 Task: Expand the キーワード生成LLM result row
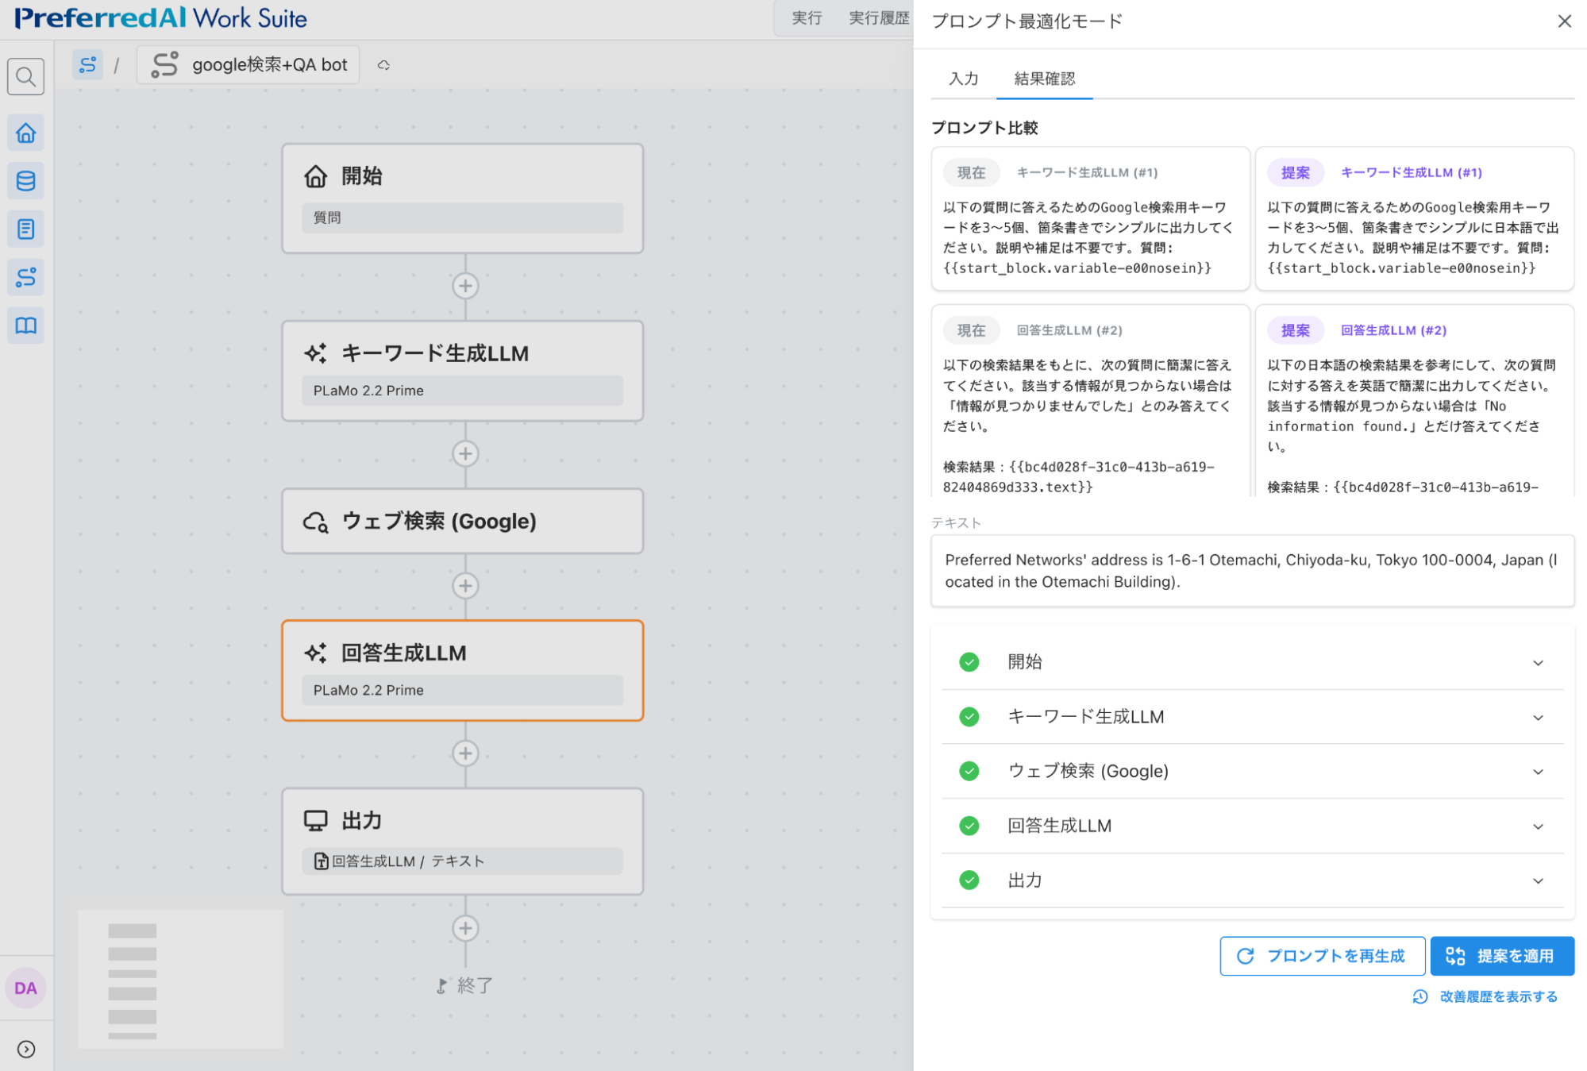[x=1537, y=717]
